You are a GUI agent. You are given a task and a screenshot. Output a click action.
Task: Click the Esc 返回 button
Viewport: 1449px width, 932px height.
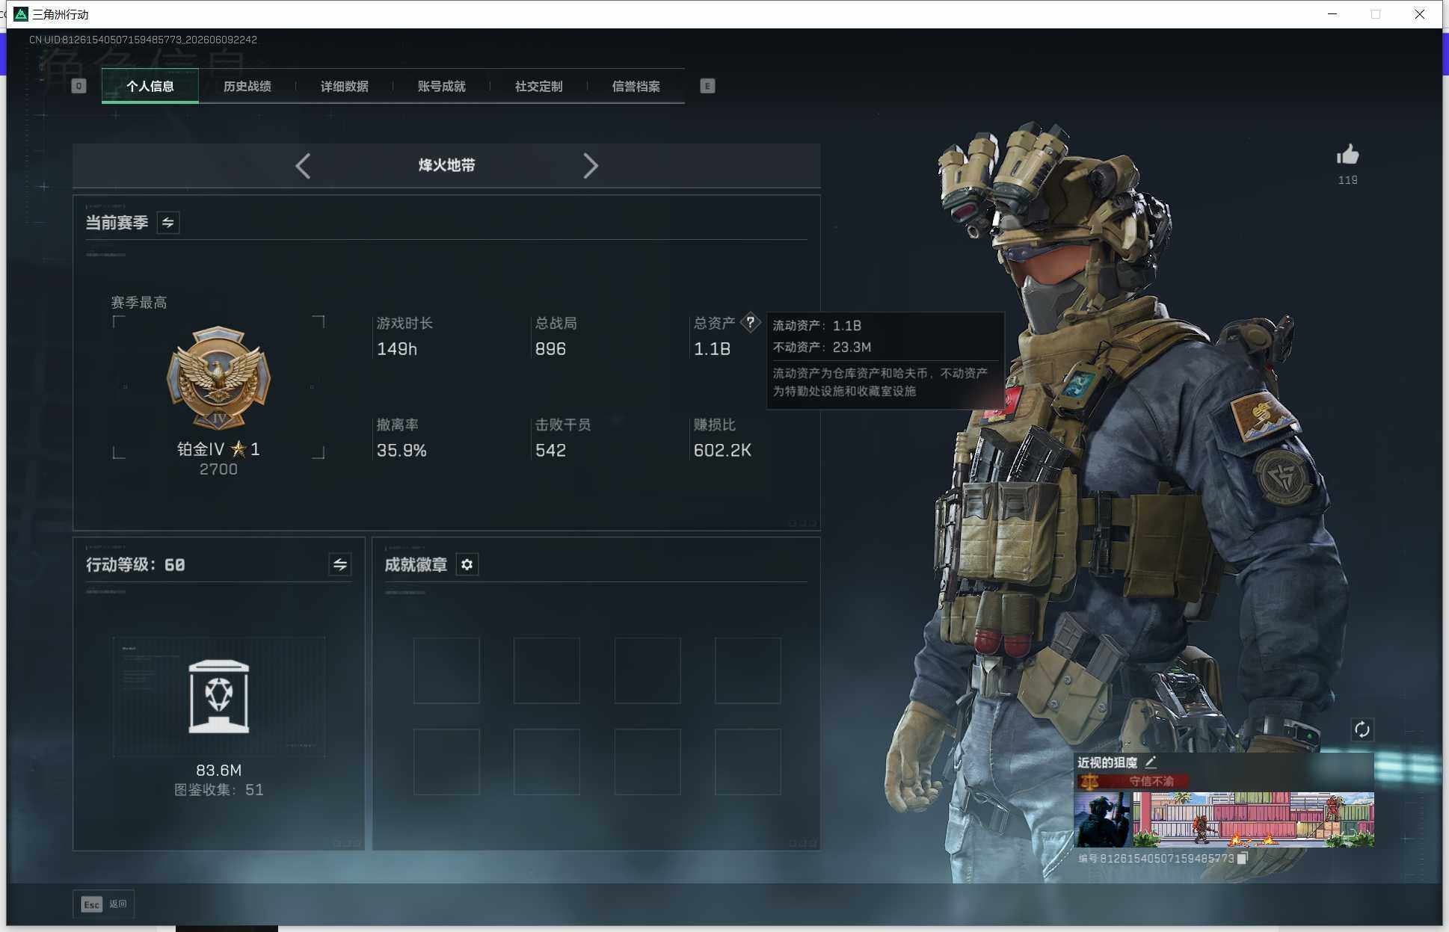click(104, 904)
